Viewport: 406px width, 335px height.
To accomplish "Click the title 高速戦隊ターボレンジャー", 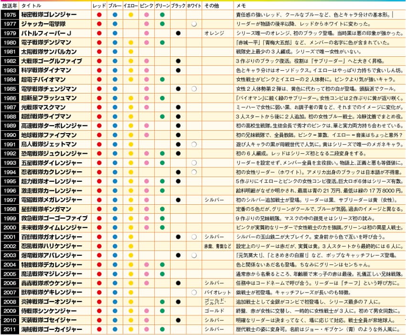I will 54,126.
